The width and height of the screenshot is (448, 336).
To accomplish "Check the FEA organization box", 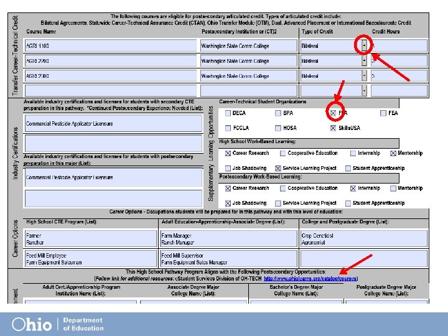I will [x=383, y=113].
